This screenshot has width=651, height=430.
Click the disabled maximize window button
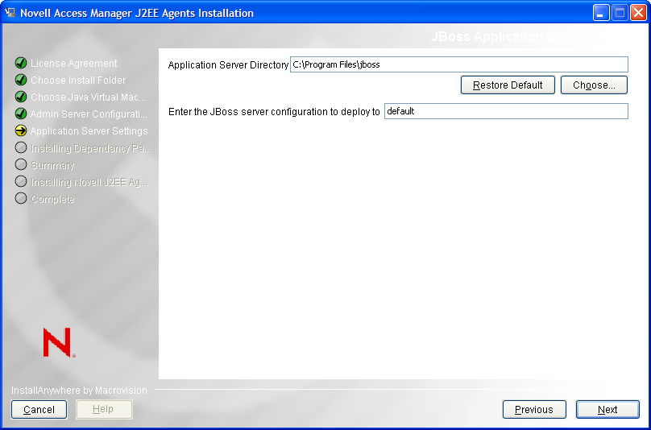tap(620, 13)
